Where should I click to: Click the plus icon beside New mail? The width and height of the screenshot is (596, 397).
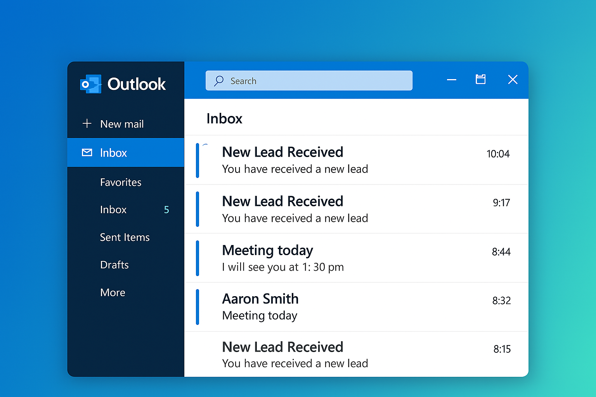(x=87, y=124)
